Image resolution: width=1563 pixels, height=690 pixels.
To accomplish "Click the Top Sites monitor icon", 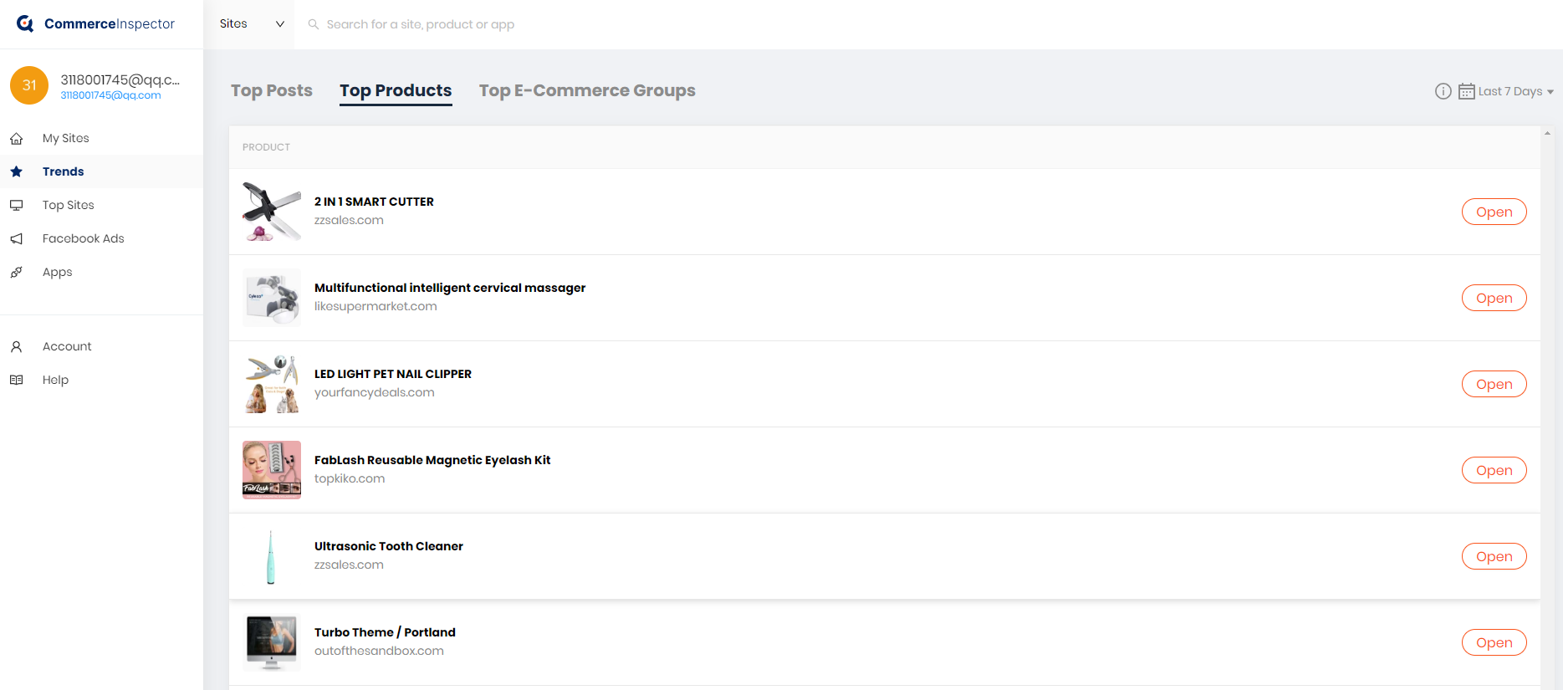I will 16,205.
